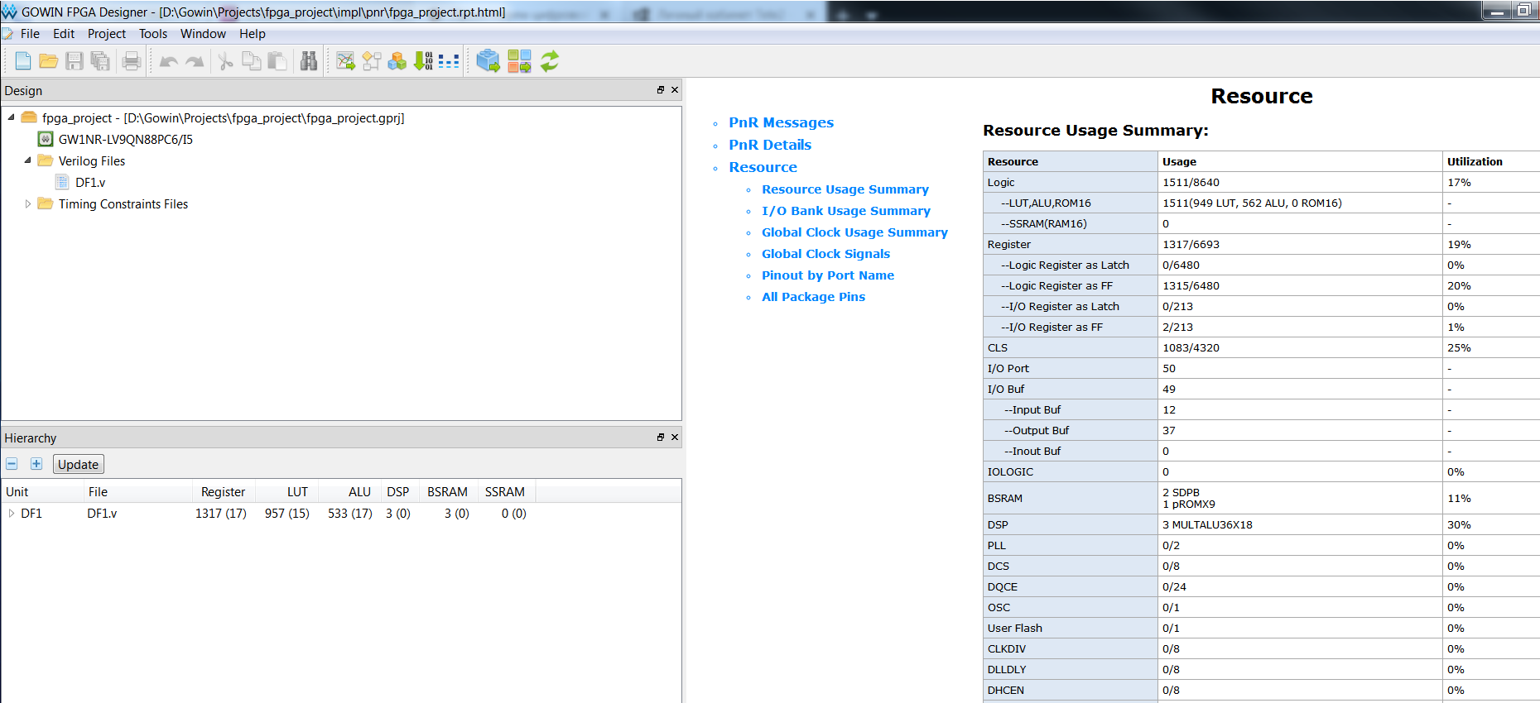Open the PnR Messages link
Screen dimensions: 1540x703
pyautogui.click(x=781, y=122)
